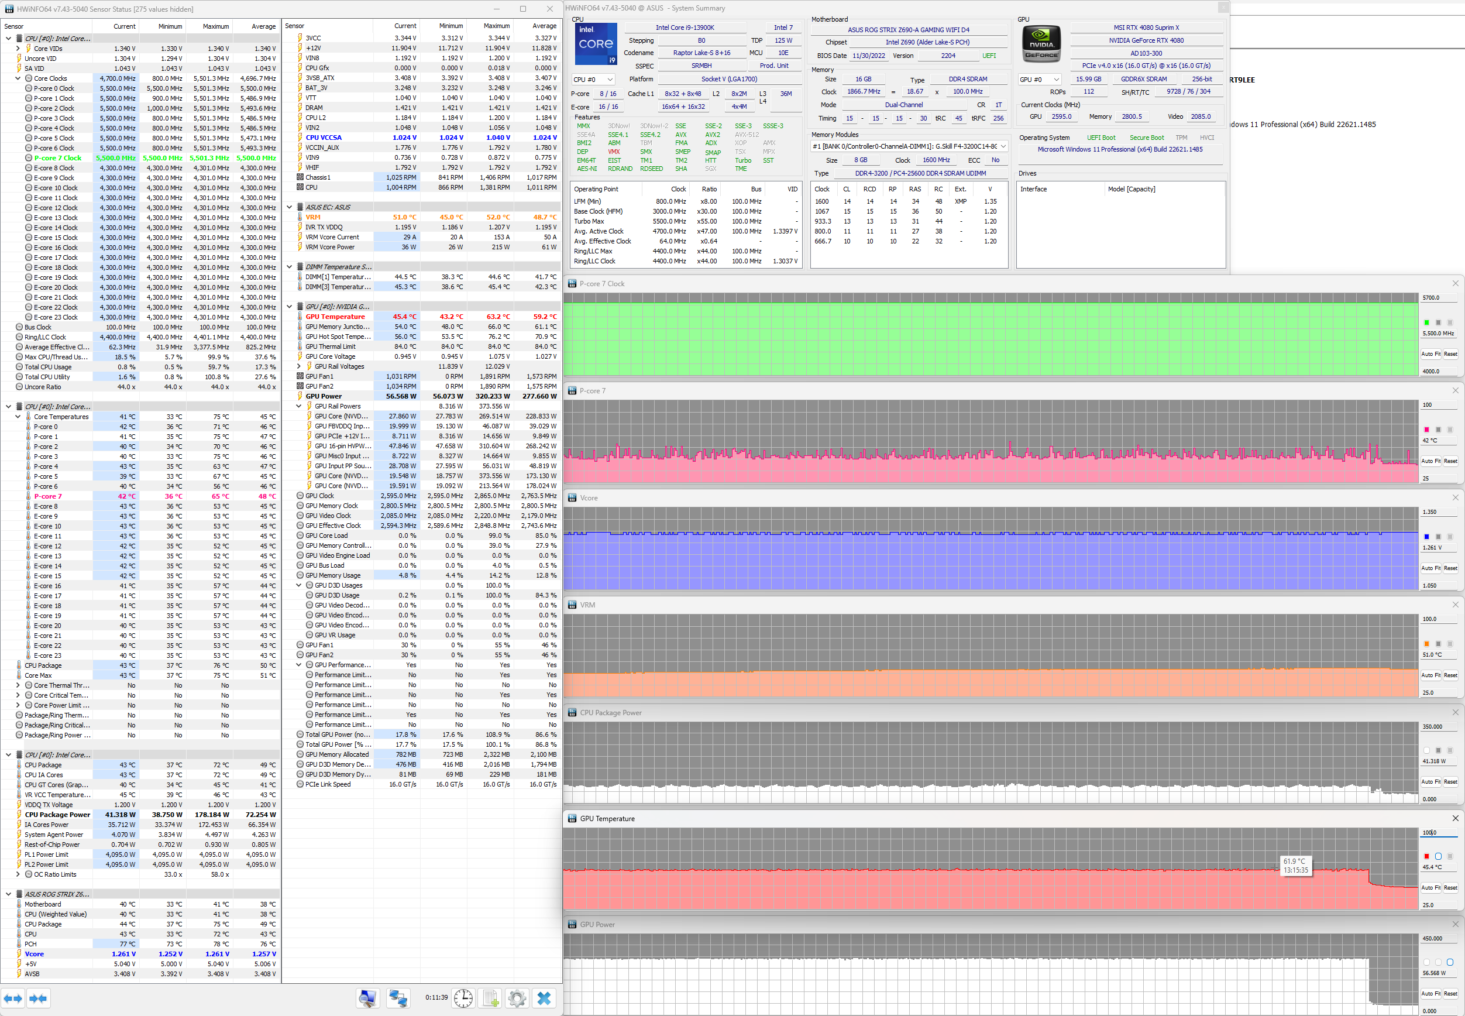This screenshot has width=1465, height=1016.
Task: Open the sensor summary magnifier monitor icon
Action: [367, 998]
